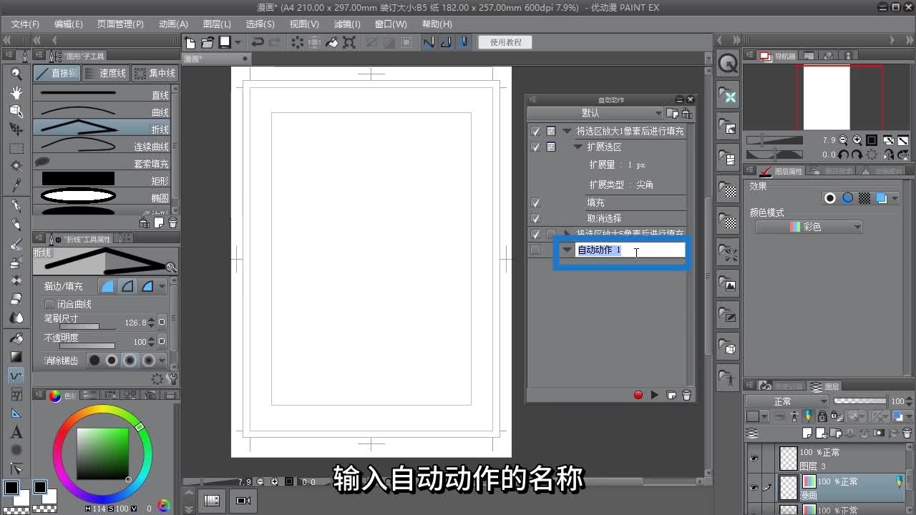Click the save document icon
The height and width of the screenshot is (515, 916).
225,42
